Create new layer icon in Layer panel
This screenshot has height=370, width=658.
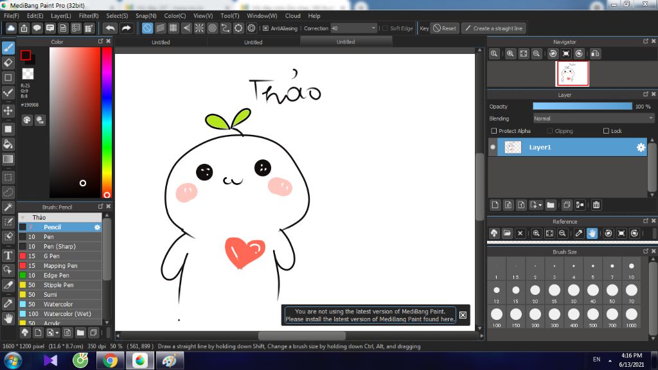[x=495, y=205]
